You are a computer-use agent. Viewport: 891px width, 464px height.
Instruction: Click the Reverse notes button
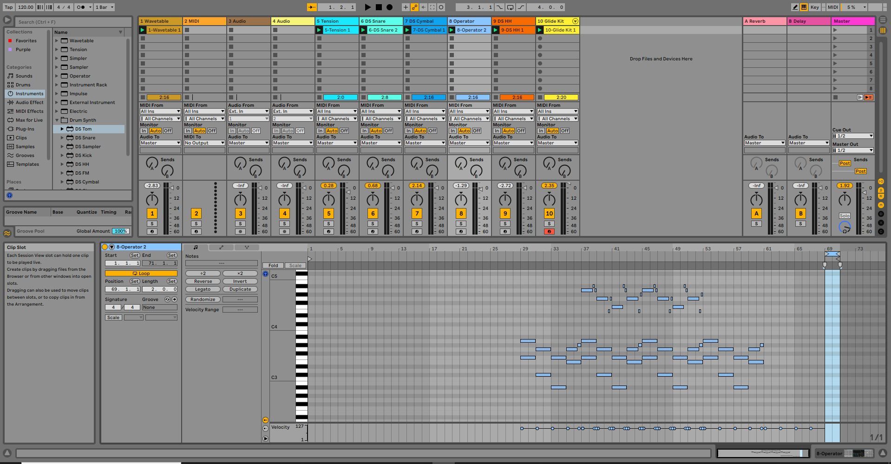(203, 281)
